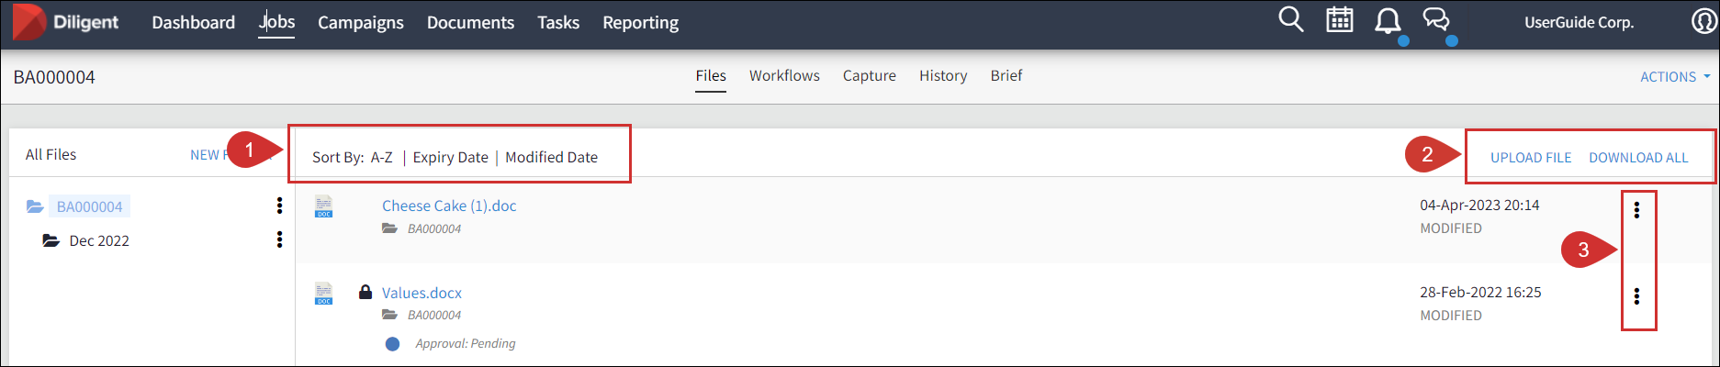1720x367 pixels.
Task: Open the chat messages icon
Action: (x=1436, y=20)
